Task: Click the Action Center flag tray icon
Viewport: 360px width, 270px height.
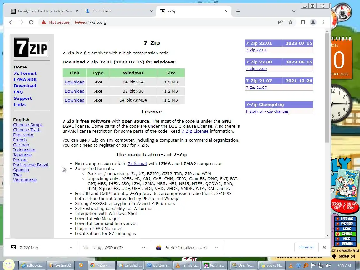Action: click(x=313, y=266)
